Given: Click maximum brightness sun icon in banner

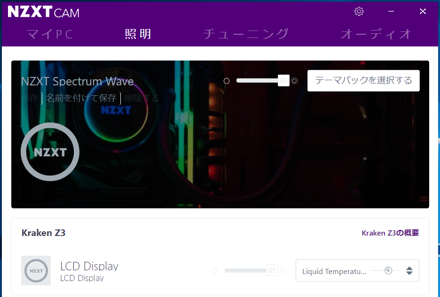Looking at the screenshot, I should (x=294, y=81).
